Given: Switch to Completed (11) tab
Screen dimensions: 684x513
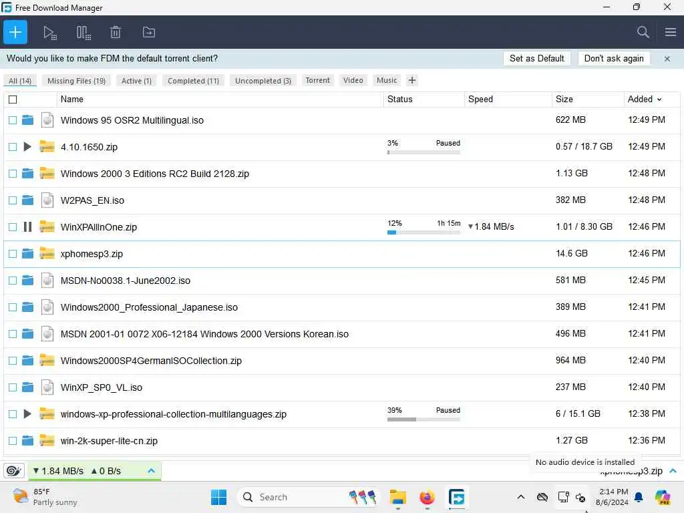Looking at the screenshot, I should pyautogui.click(x=193, y=81).
